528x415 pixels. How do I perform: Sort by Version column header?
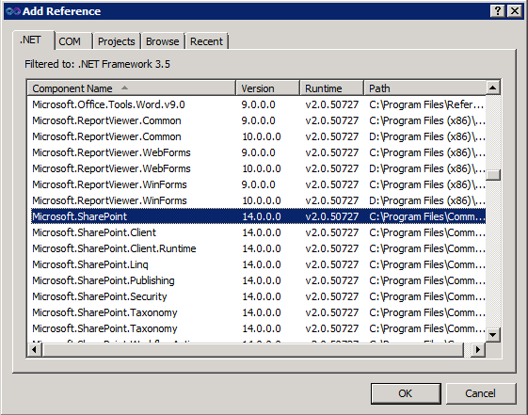click(267, 88)
